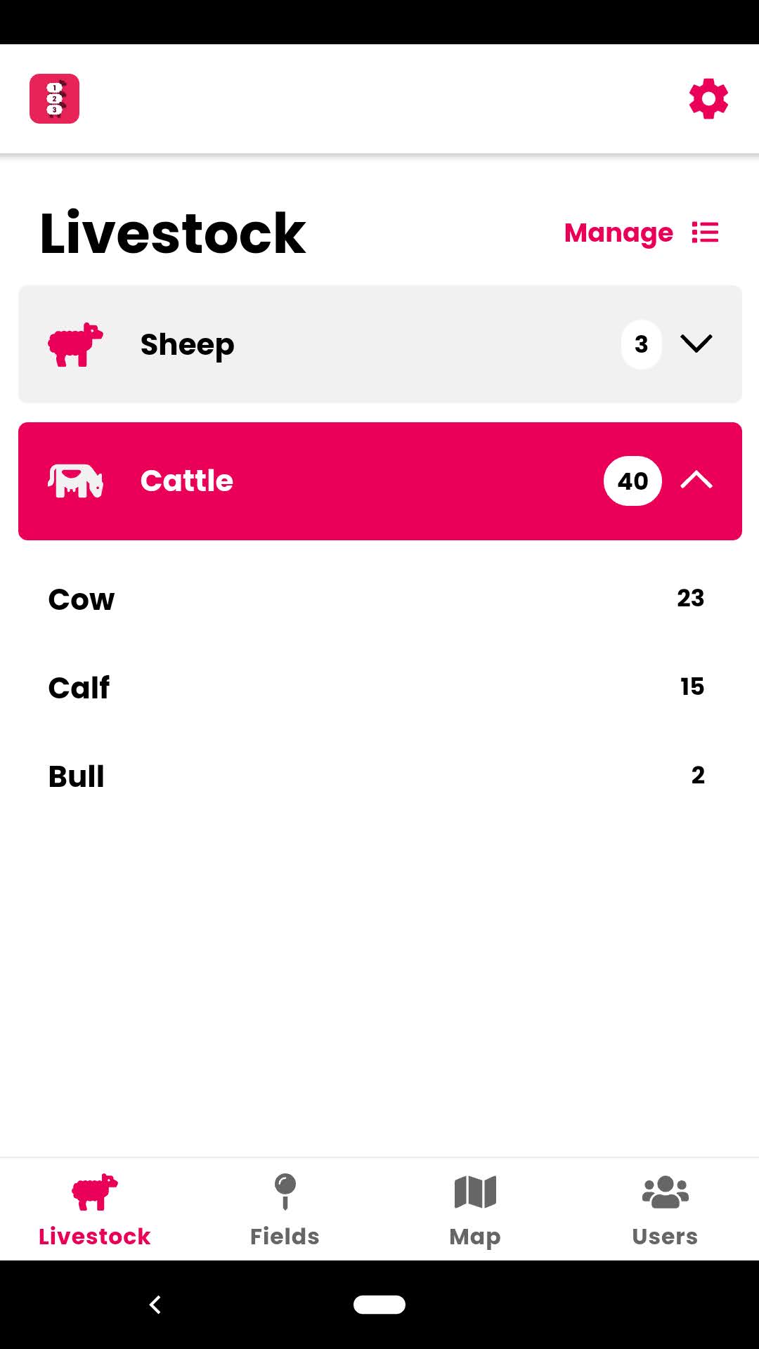Tap the Users group icon
The image size is (759, 1349).
click(x=665, y=1192)
